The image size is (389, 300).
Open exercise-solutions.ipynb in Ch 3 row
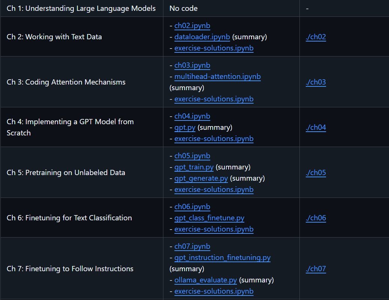(x=214, y=99)
